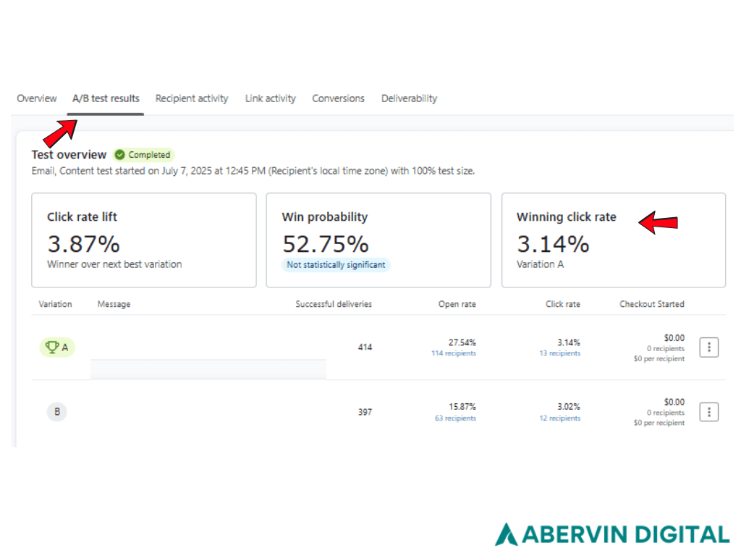This screenshot has width=741, height=556.
Task: Click the Open rate column header
Action: tap(457, 304)
